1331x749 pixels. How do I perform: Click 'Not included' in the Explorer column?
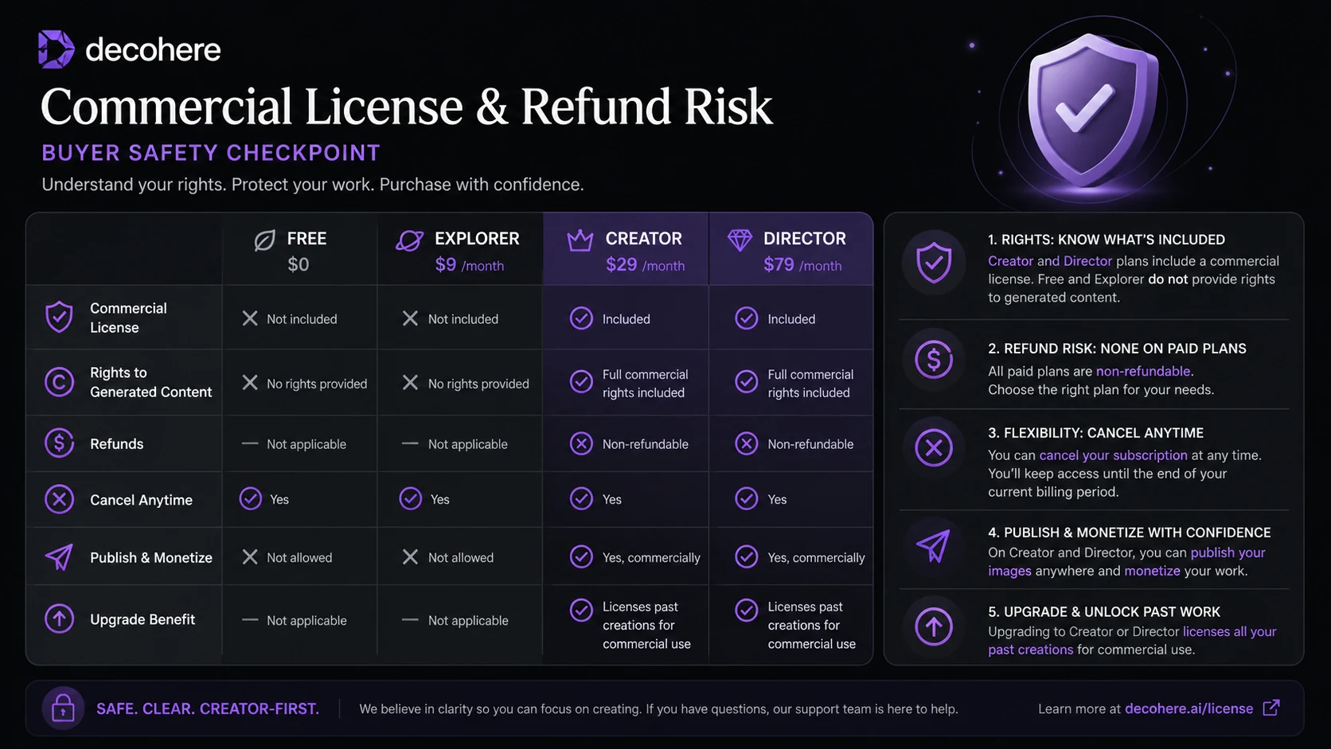[463, 319]
